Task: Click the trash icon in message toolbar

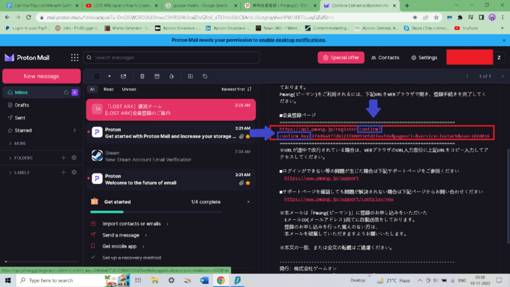Action: (141, 76)
